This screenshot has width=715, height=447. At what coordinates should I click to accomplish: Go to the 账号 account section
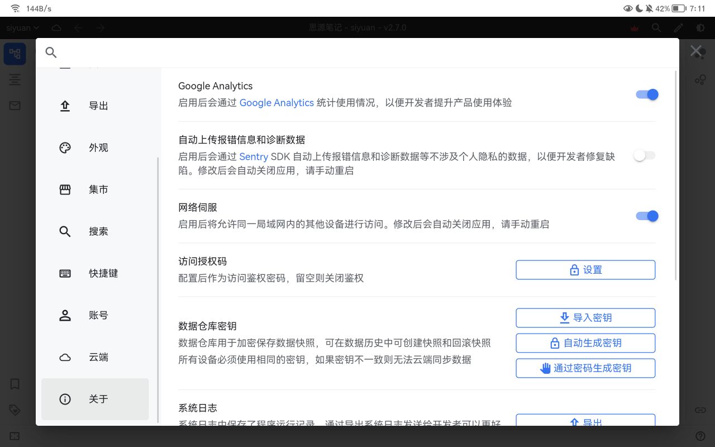(95, 315)
